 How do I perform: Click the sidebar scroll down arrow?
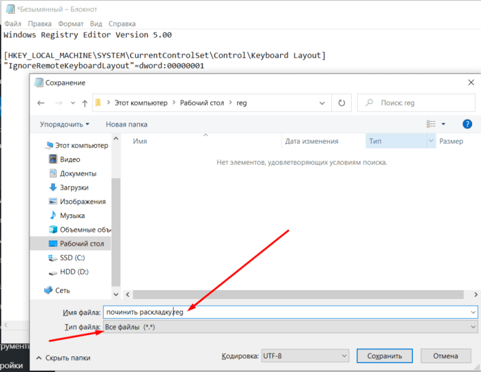[x=116, y=294]
